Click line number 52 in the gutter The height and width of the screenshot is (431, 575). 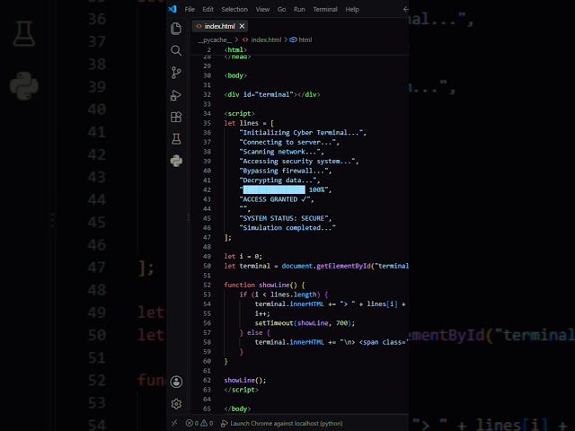[208, 286]
